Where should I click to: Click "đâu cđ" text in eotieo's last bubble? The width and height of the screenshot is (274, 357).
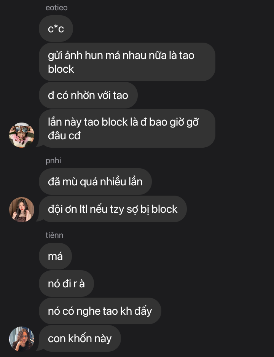pyautogui.click(x=64, y=136)
